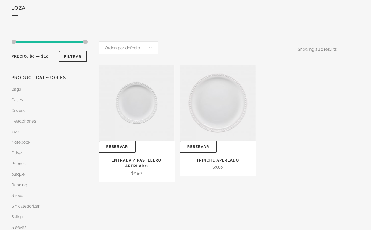Browse the Notebook category
The height and width of the screenshot is (230, 371).
click(21, 142)
